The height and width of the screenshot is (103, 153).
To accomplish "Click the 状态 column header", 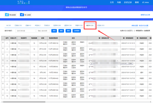I will click(x=73, y=38).
